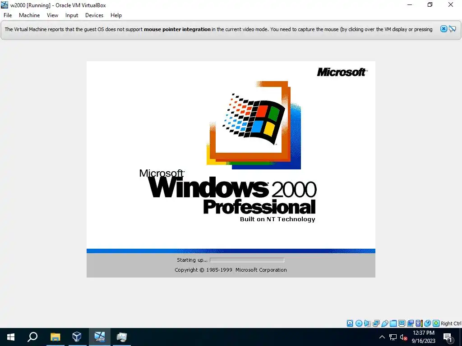This screenshot has width=462, height=346.
Task: Show hidden system tray icons
Action: (382, 337)
